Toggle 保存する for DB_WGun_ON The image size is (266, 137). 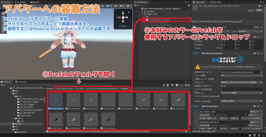tap(218, 118)
